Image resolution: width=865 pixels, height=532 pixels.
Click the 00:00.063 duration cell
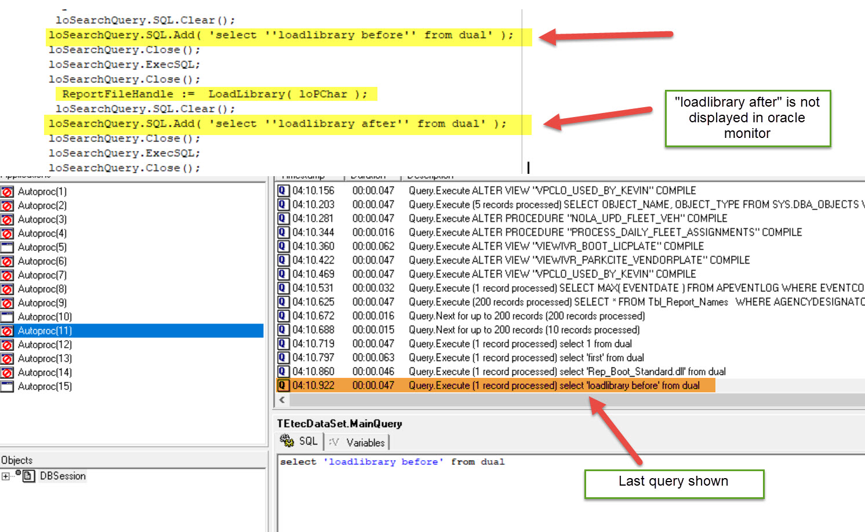tap(373, 357)
